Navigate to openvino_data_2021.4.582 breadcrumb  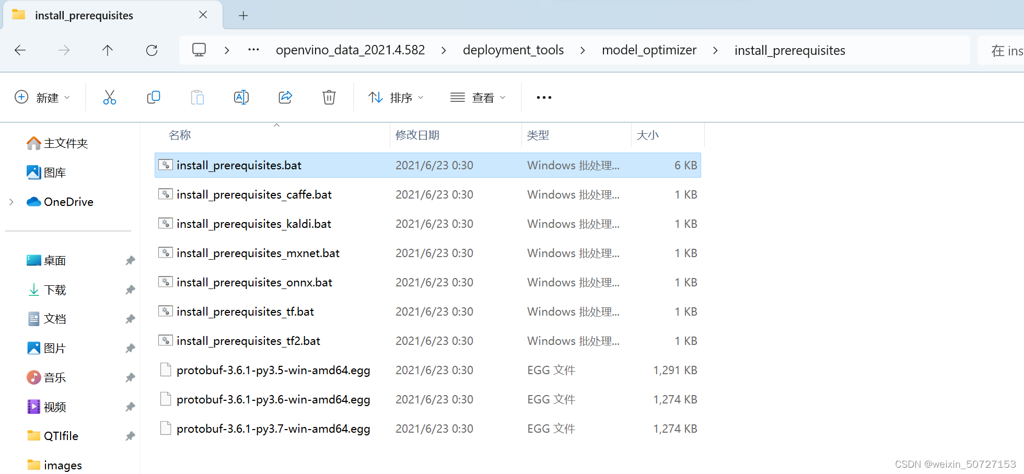click(350, 50)
